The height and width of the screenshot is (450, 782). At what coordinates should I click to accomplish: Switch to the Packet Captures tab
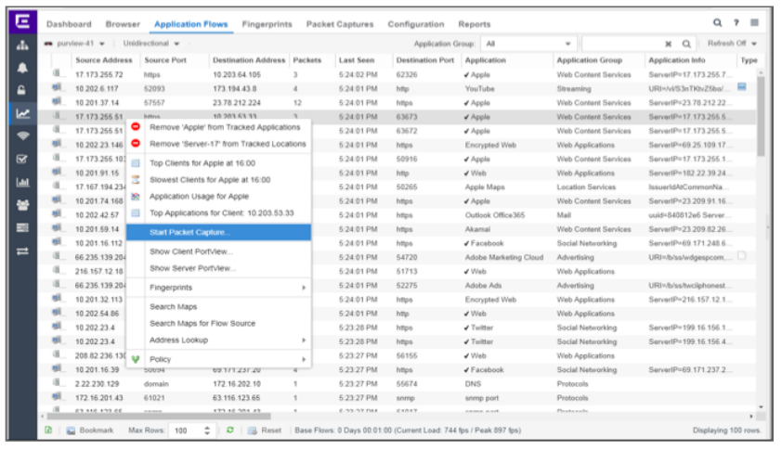(x=340, y=24)
